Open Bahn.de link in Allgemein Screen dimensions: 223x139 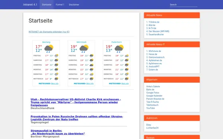coord(150,90)
